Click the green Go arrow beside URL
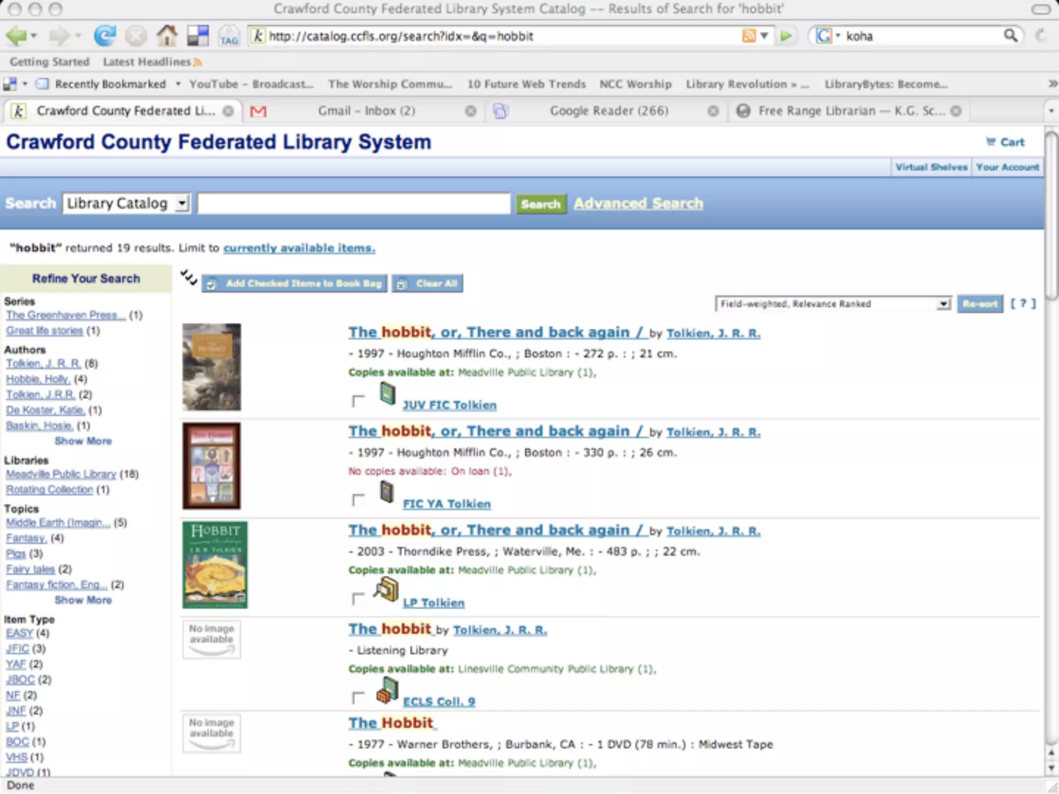 pyautogui.click(x=786, y=36)
